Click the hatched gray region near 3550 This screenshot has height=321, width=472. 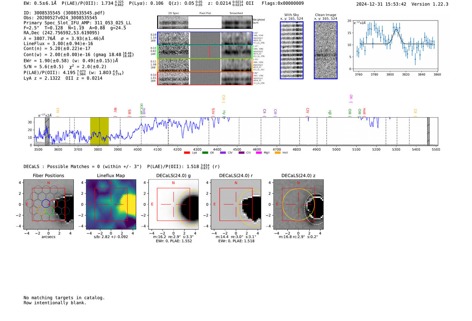coord(47,131)
